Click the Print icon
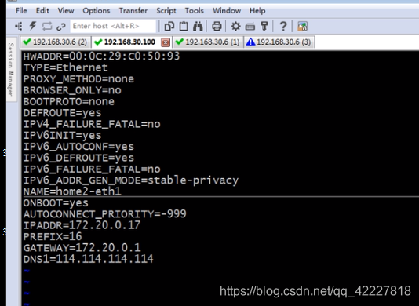419x306 pixels. [x=217, y=26]
